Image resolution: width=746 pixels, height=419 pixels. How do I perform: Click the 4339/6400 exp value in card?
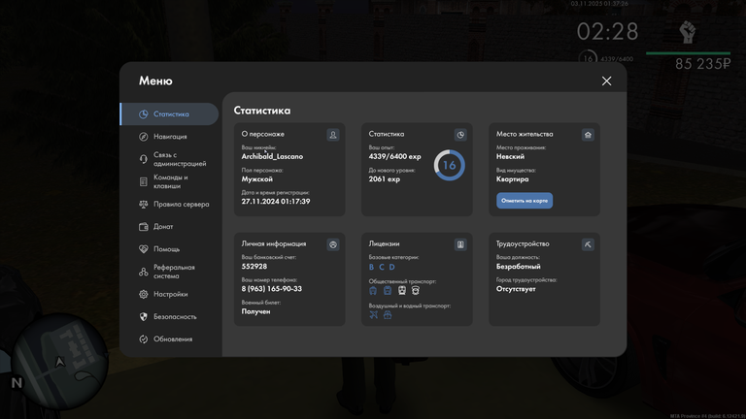click(395, 156)
